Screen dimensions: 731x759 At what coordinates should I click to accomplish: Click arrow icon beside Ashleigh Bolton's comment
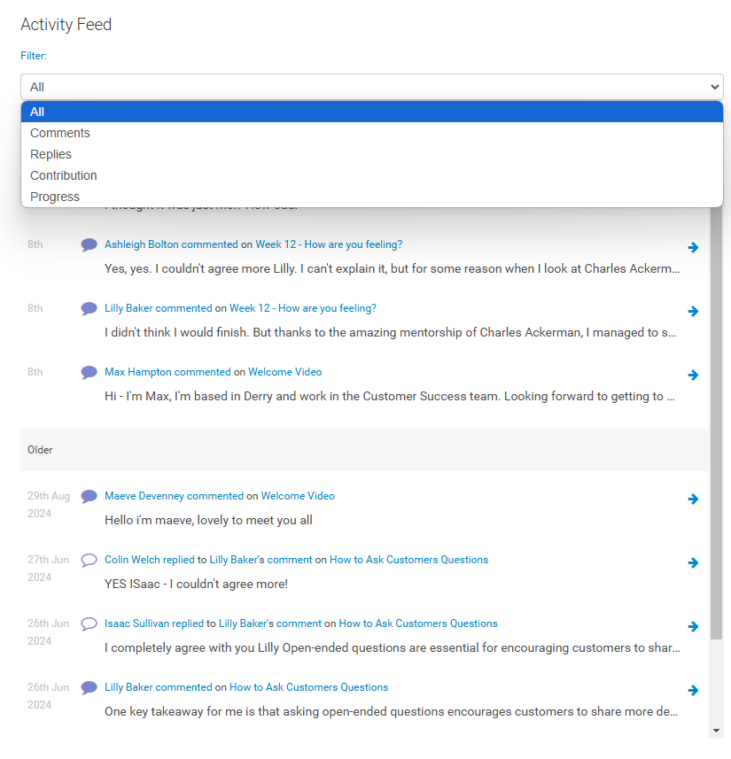click(x=693, y=248)
